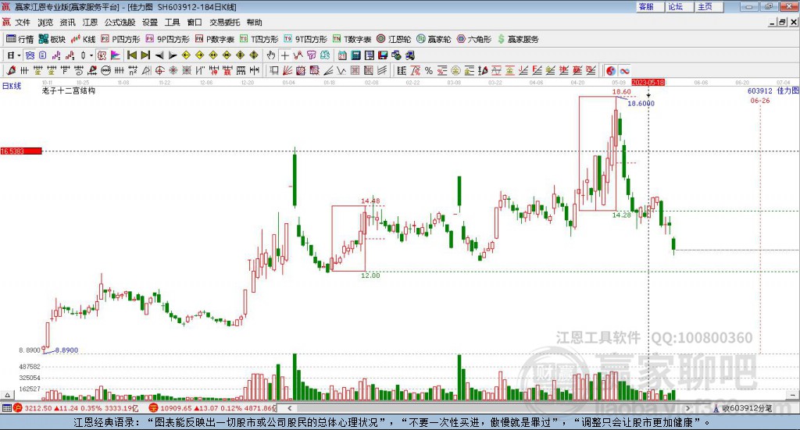Jump to last bar with skip-end icon

click(x=145, y=55)
